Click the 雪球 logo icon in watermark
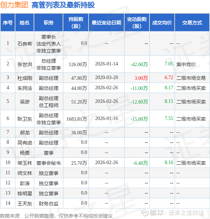 click(145, 213)
